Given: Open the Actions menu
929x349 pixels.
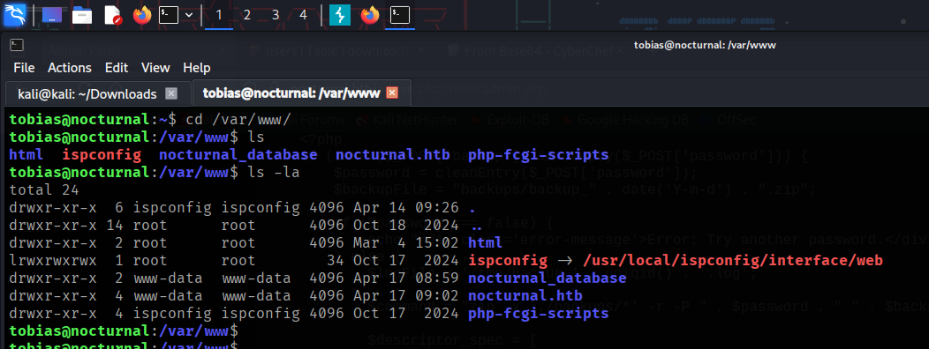Looking at the screenshot, I should point(70,68).
